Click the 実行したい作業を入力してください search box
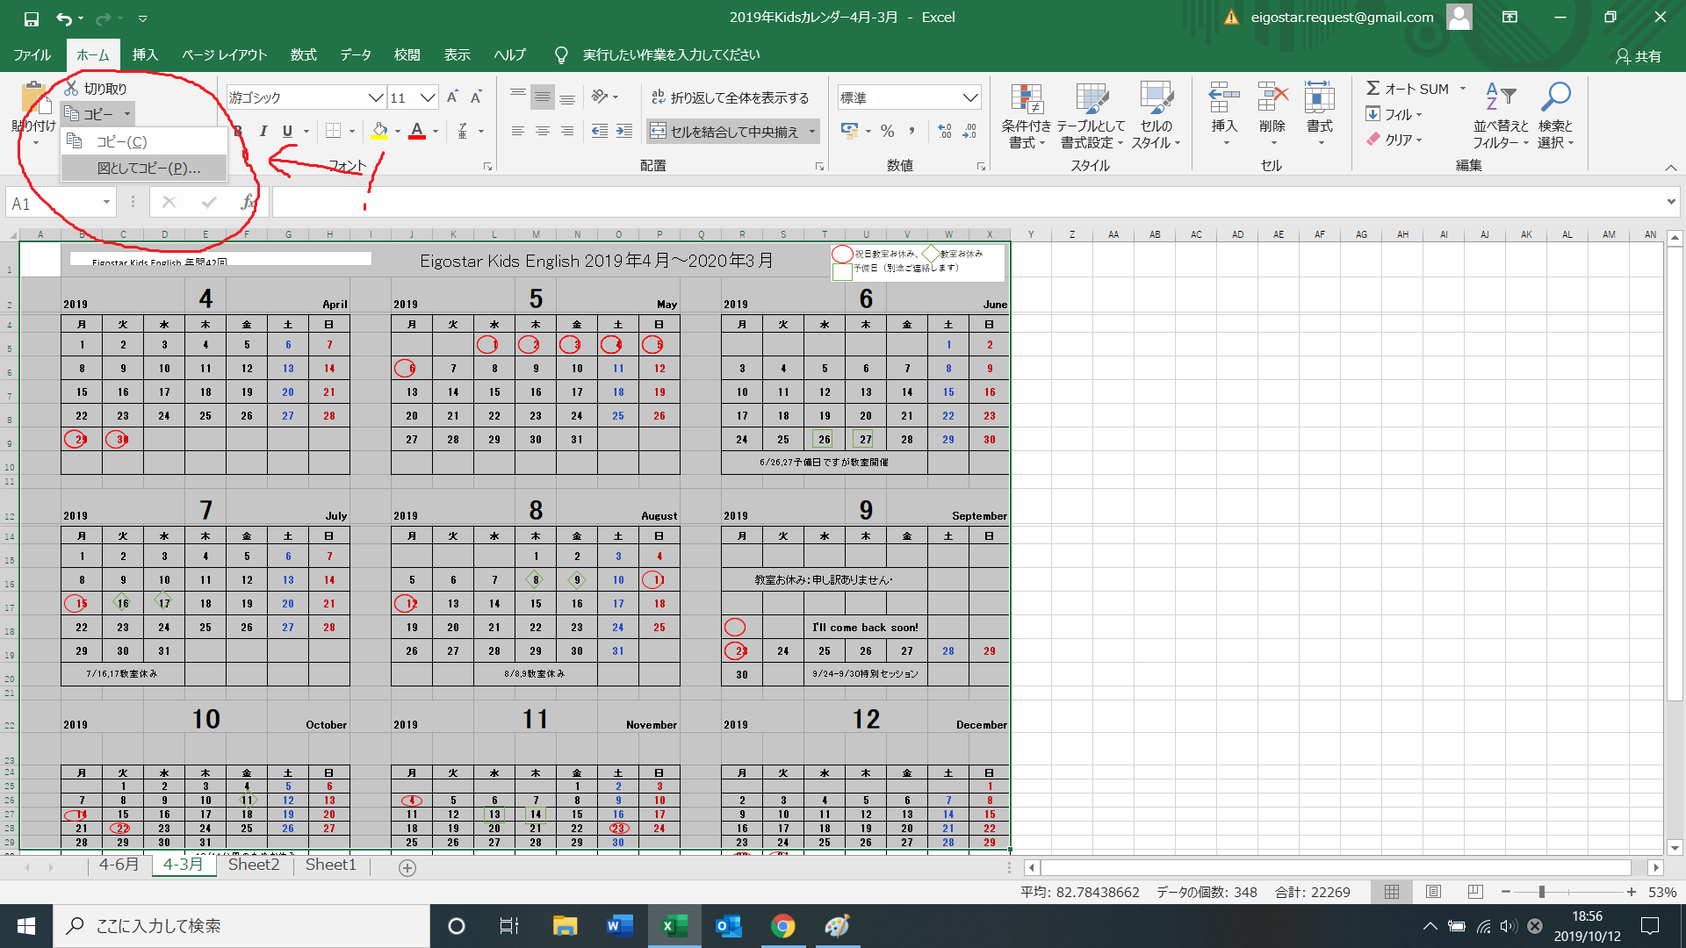 pyautogui.click(x=671, y=54)
